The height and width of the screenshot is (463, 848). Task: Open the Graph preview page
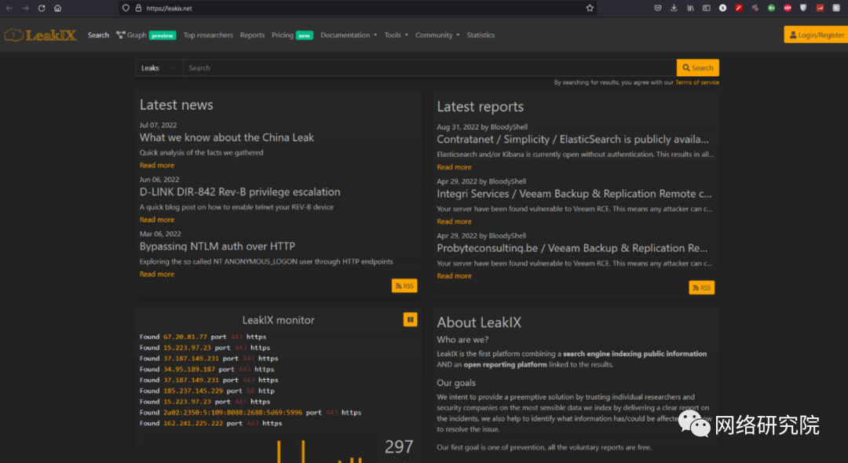146,35
